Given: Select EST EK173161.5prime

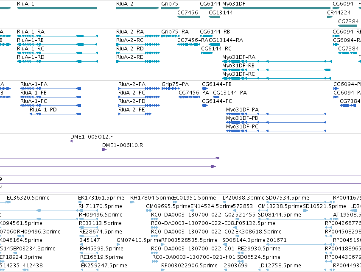Looking at the screenshot, I should click(x=101, y=198).
